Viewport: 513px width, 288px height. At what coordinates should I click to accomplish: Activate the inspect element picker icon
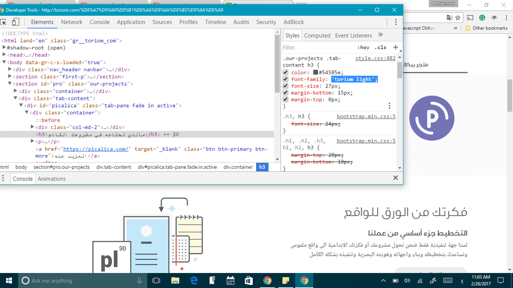pyautogui.click(x=3, y=22)
